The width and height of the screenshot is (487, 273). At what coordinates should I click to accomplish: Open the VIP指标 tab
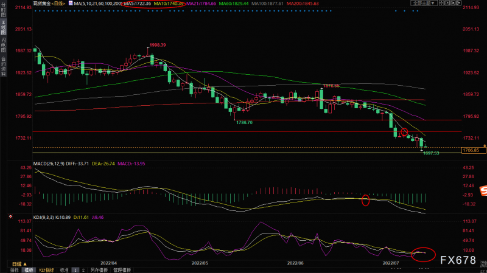[x=46, y=269]
